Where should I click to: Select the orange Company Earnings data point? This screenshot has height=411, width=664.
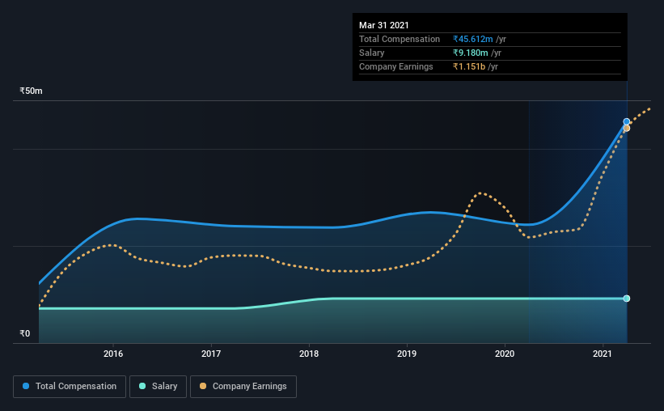(627, 129)
